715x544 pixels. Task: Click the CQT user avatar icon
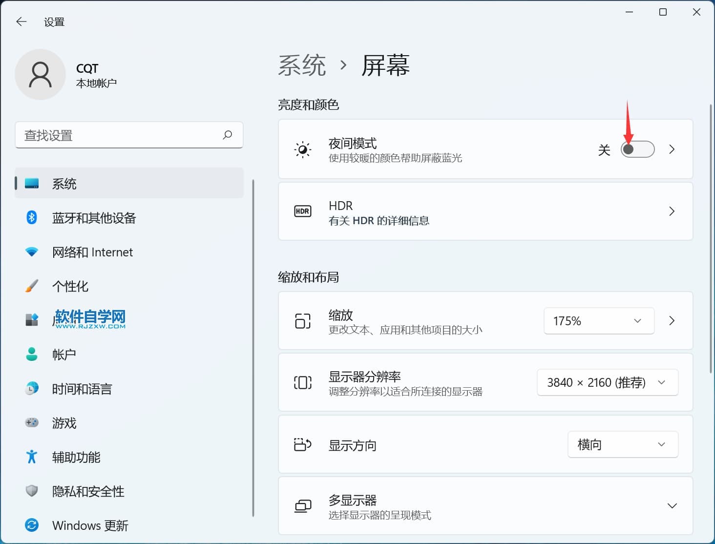40,75
